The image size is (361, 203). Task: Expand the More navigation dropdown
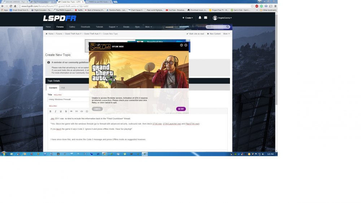(x=148, y=27)
